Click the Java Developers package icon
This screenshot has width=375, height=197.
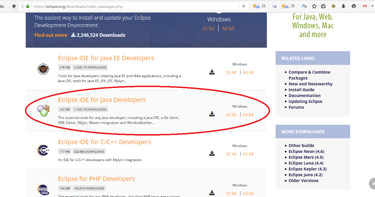click(43, 111)
